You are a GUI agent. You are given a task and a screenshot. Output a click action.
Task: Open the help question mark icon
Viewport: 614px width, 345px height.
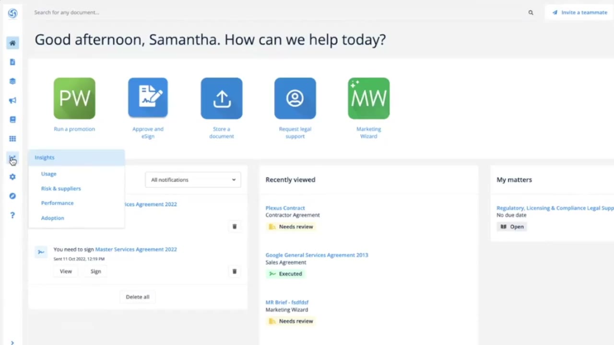tap(12, 215)
